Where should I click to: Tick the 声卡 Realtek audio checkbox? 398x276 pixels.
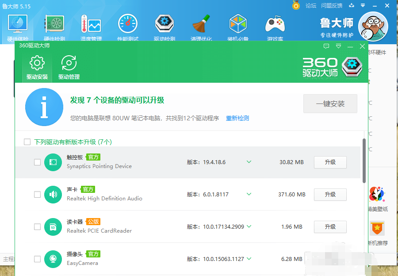pyautogui.click(x=37, y=195)
